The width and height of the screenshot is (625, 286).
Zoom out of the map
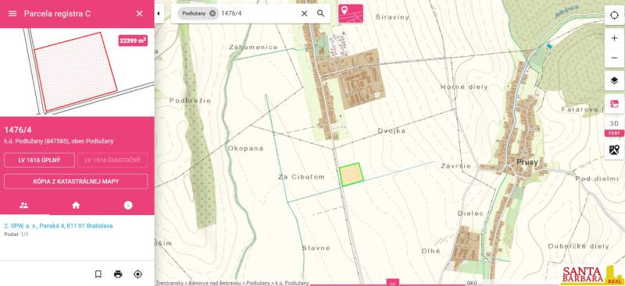point(614,58)
